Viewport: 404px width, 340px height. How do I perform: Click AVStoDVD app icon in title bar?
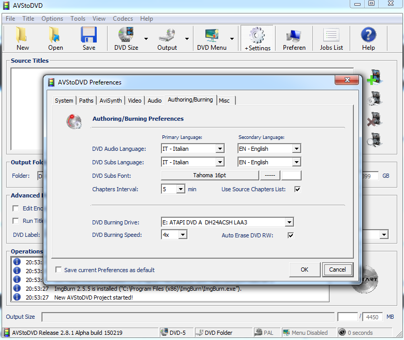pos(6,5)
